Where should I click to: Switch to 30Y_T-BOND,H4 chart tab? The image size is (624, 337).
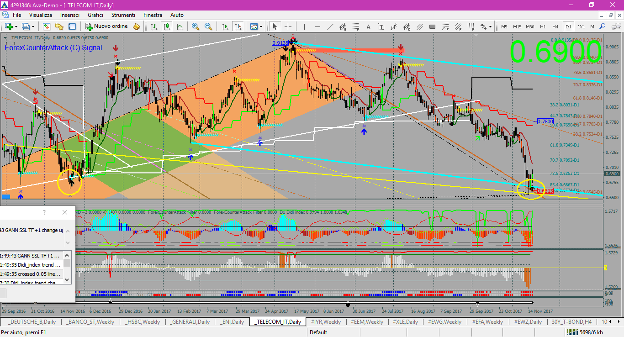pyautogui.click(x=571, y=322)
